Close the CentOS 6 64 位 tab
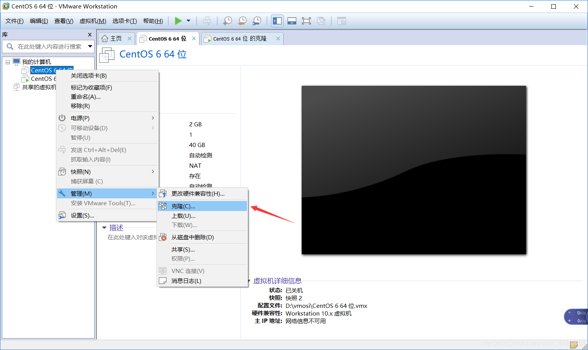Viewport: 588px width, 350px height. (x=194, y=38)
